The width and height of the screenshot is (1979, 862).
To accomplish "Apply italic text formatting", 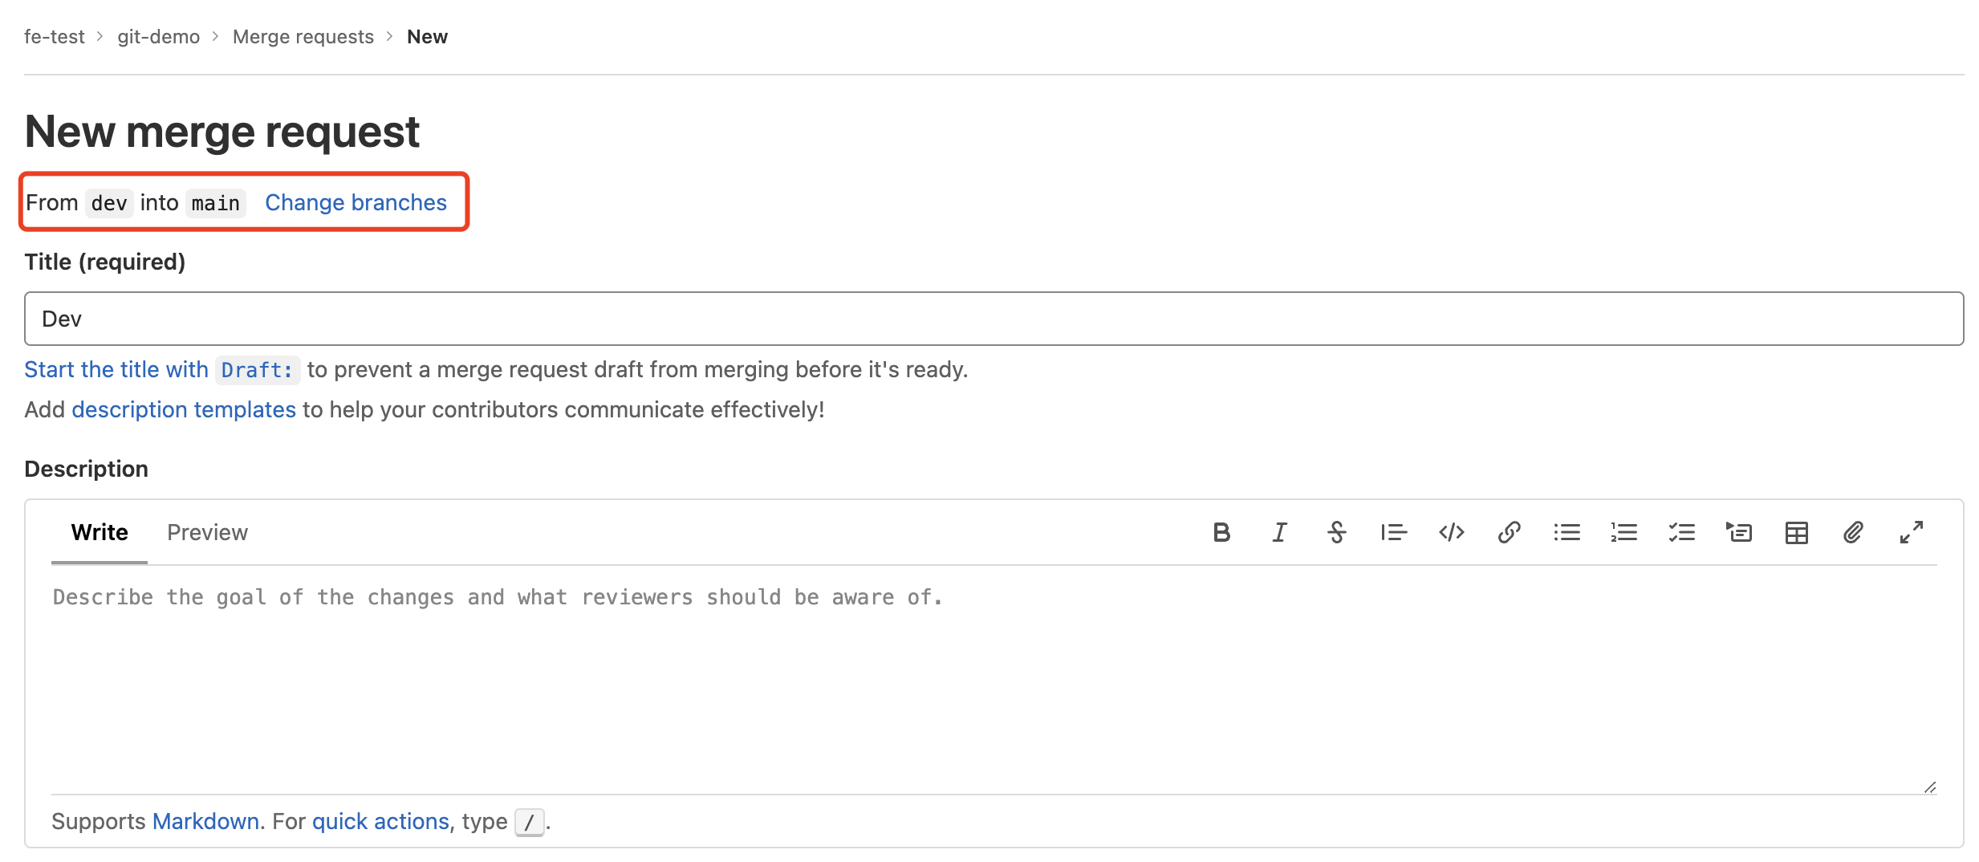I will [x=1279, y=532].
